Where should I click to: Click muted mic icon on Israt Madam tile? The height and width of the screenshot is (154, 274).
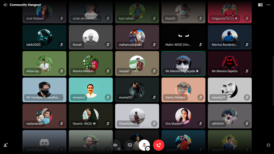(62, 18)
